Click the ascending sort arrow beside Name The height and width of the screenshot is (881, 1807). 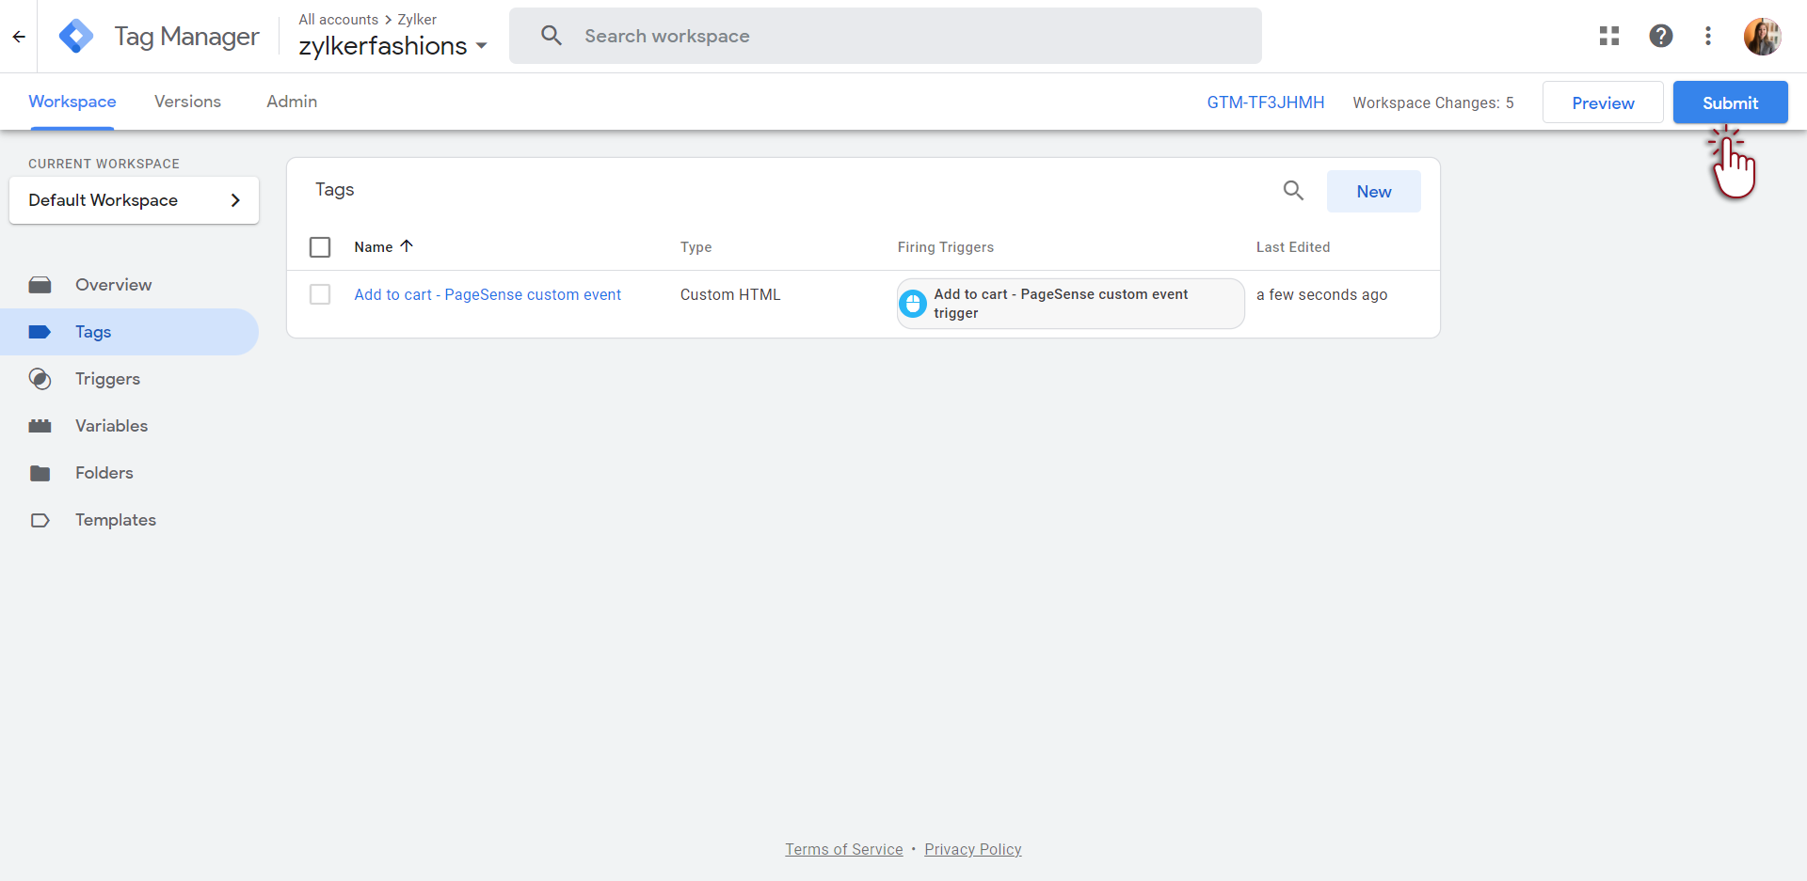(x=407, y=246)
